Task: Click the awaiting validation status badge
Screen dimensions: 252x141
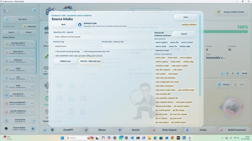Action: click(189, 25)
